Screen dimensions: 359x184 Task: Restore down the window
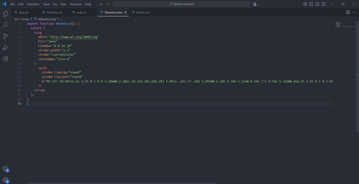pos(343,4)
